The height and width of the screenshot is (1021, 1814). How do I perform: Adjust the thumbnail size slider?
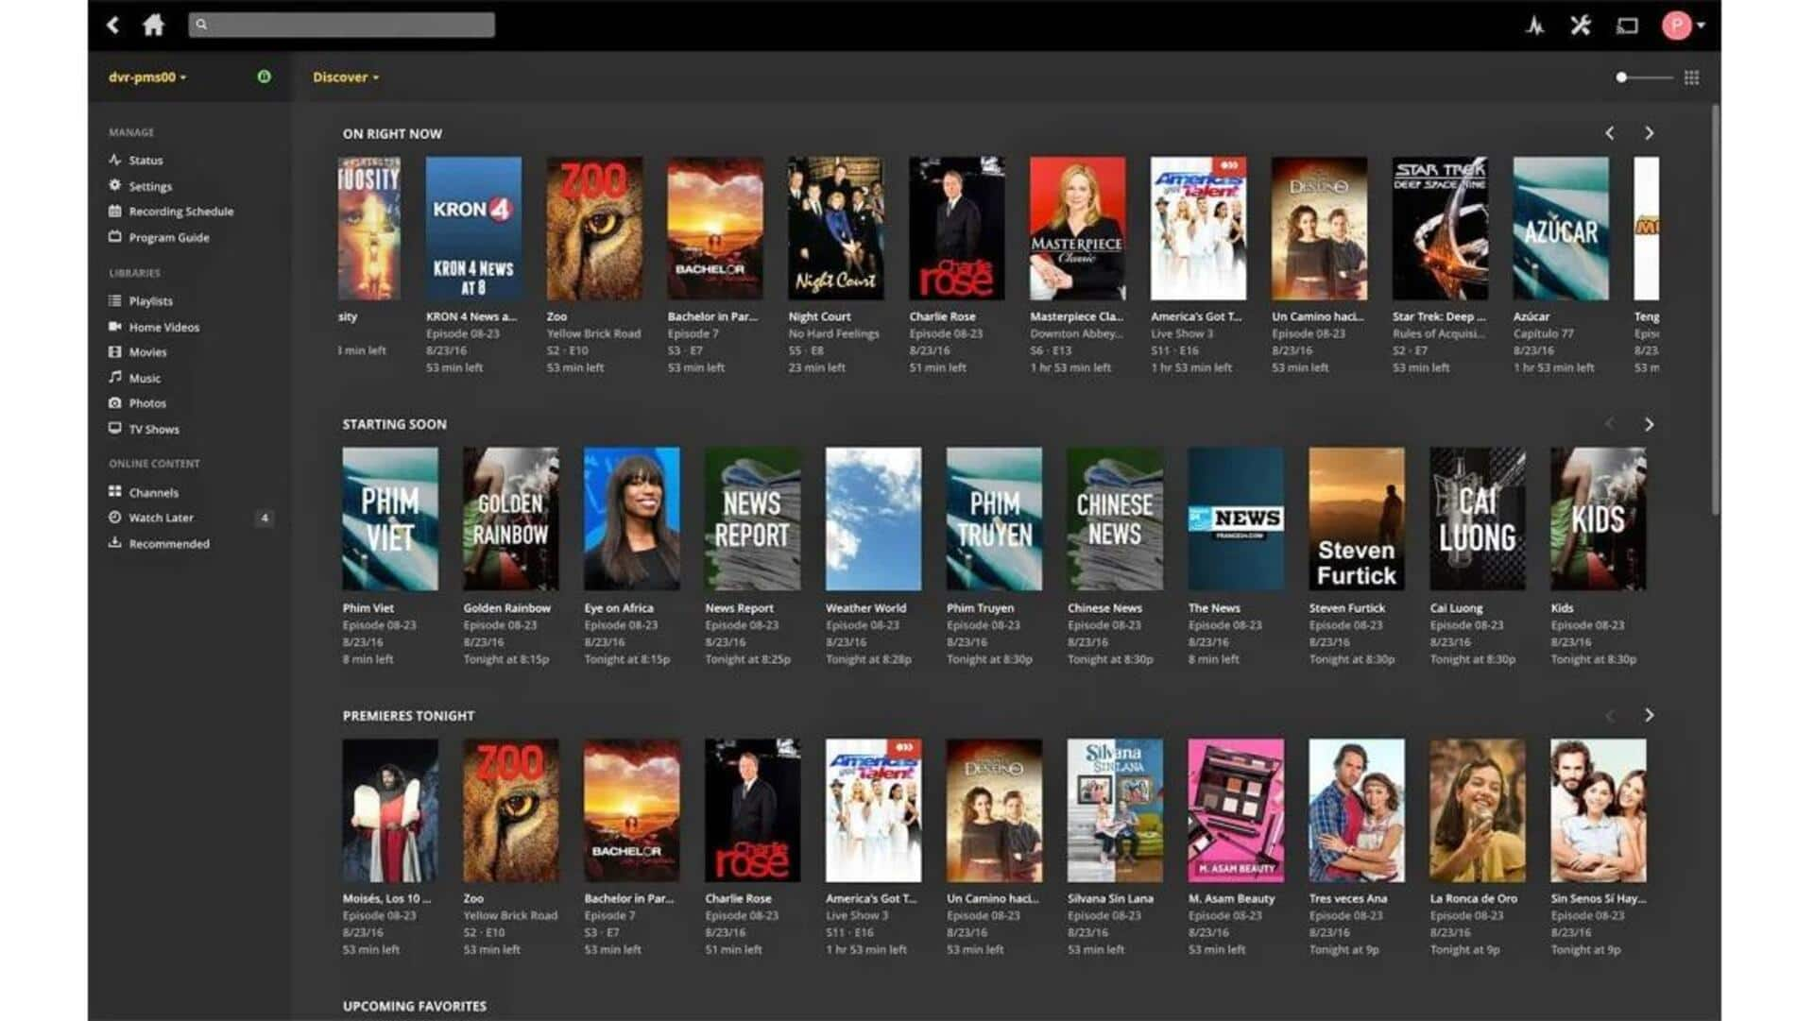tap(1644, 77)
